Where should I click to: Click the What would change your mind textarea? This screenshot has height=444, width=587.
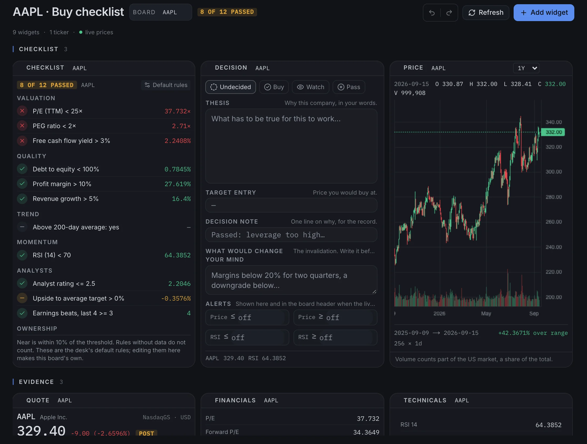(x=291, y=280)
